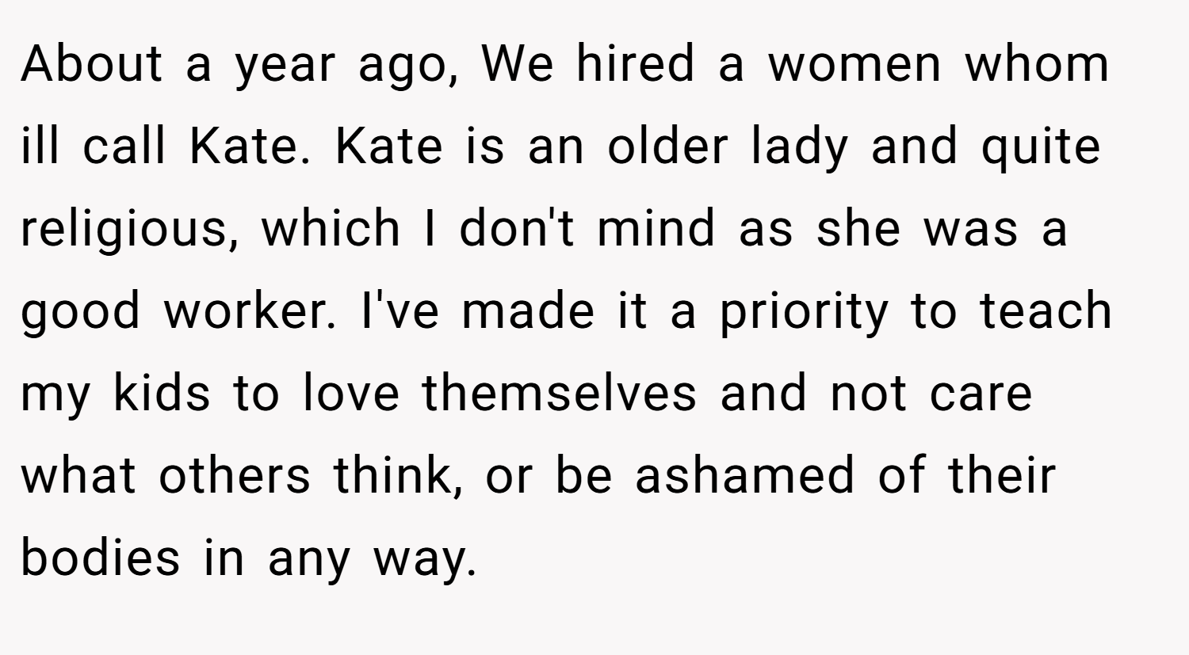Click the word "love" in fifth line

click(351, 392)
